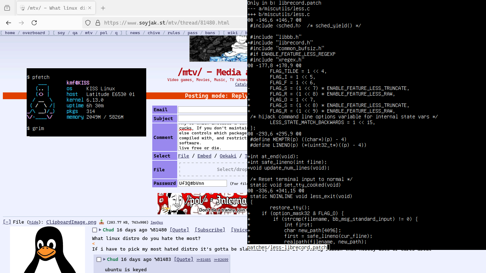Open a new browser tab
This screenshot has height=273, width=486.
(x=103, y=8)
